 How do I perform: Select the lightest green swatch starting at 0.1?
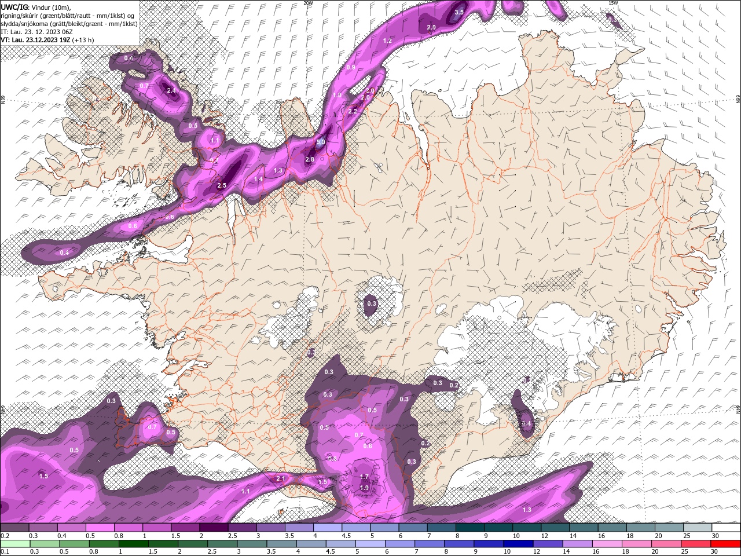tap(16, 543)
